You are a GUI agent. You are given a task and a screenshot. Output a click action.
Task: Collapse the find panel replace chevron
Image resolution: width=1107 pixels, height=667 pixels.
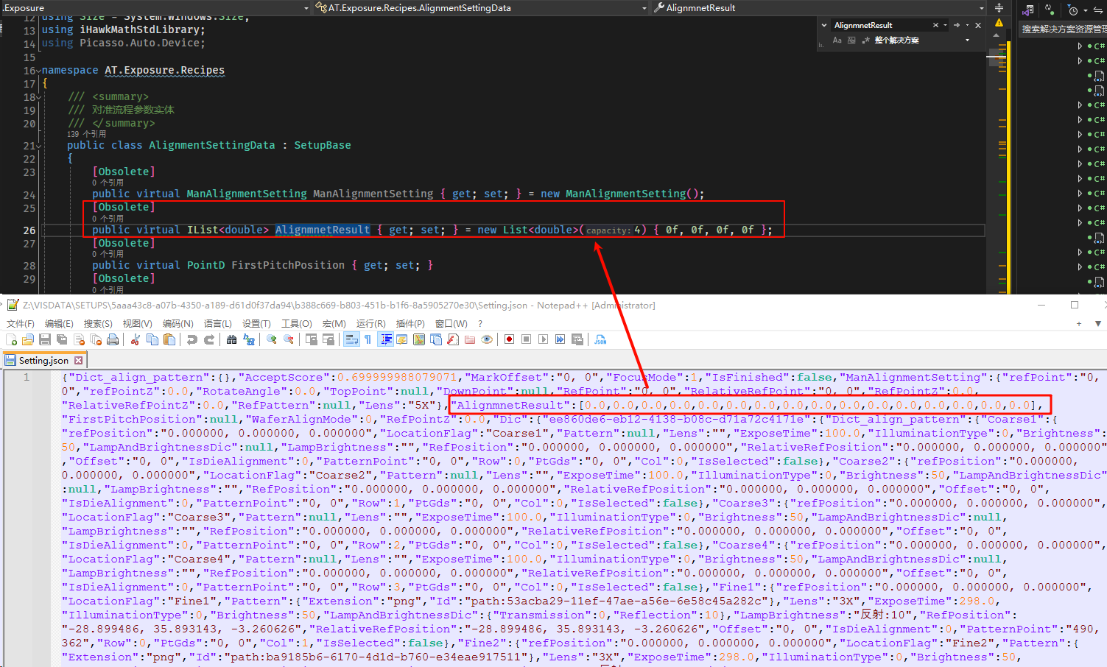[824, 25]
